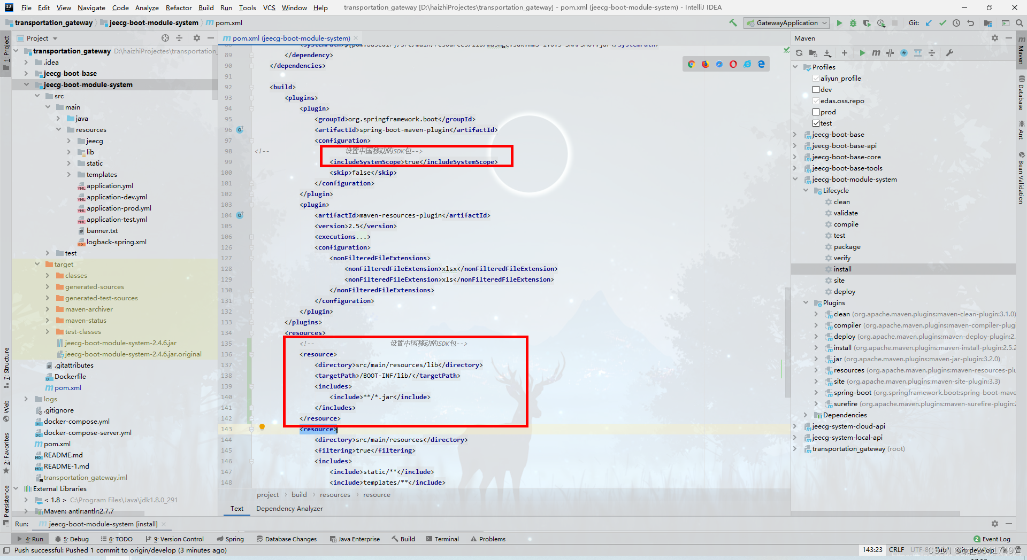Enable the dev Maven profile checkbox
The image size is (1027, 560).
click(x=816, y=89)
